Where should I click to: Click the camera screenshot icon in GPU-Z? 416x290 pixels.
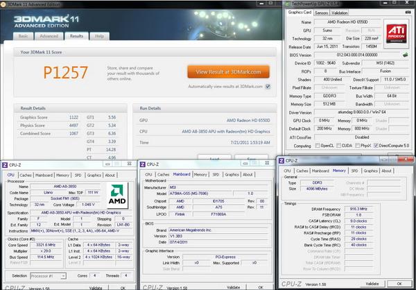click(408, 12)
